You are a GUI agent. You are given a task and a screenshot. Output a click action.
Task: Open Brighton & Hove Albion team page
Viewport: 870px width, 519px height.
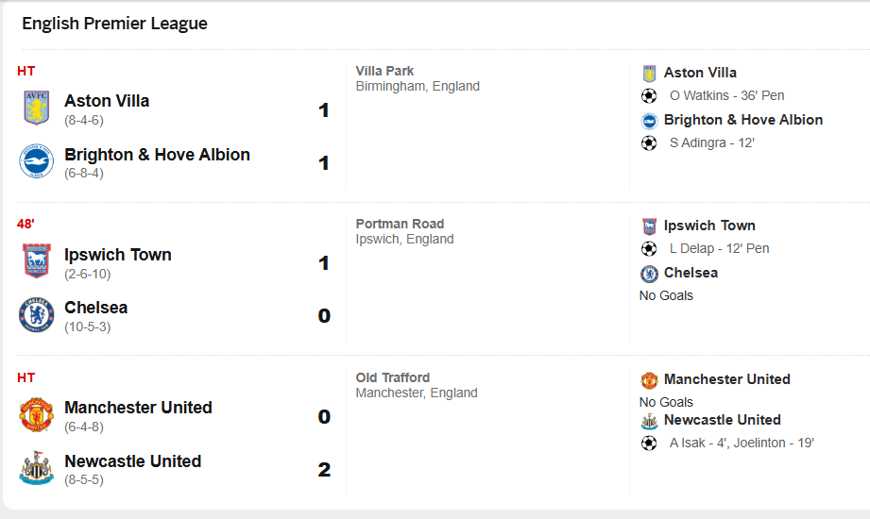(x=157, y=155)
